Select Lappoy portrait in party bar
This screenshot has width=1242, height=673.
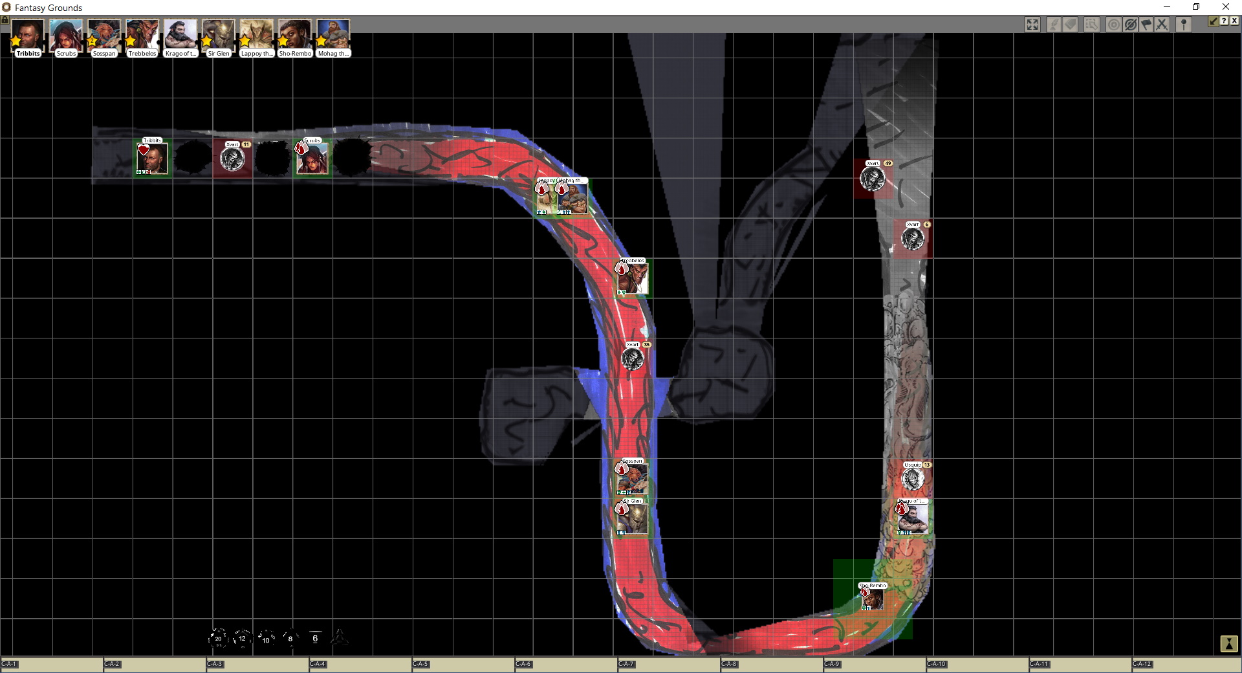coord(257,38)
